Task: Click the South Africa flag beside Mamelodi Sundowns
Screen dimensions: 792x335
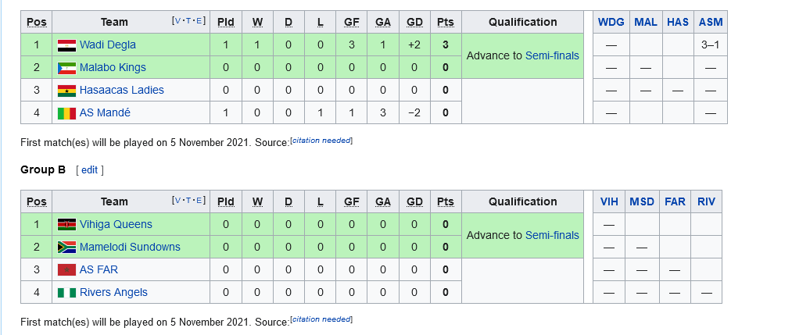Action: [66, 248]
